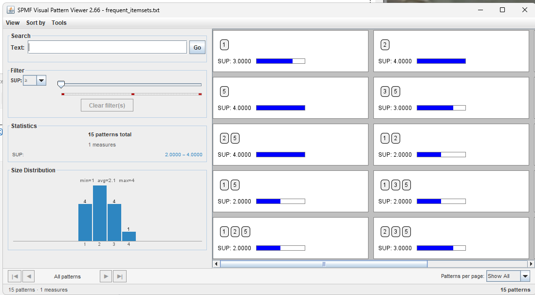Open the Tools menu
The width and height of the screenshot is (535, 295).
59,23
